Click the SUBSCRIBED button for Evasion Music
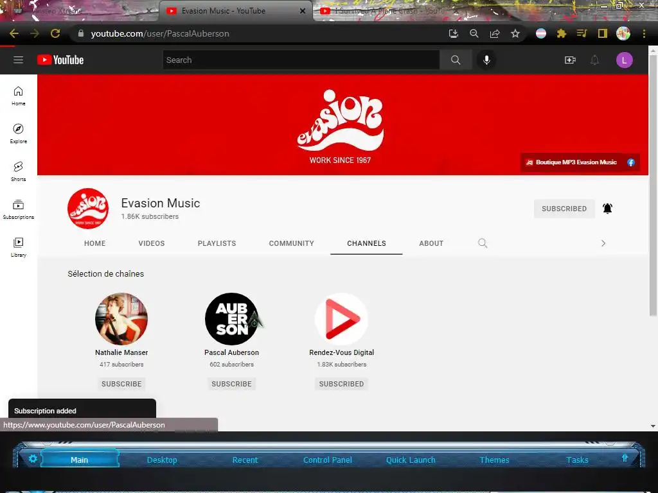The width and height of the screenshot is (658, 493). [564, 209]
